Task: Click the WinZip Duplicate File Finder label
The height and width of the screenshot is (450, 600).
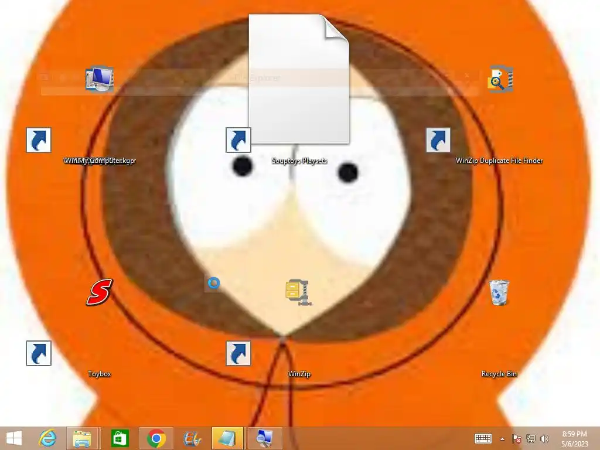Action: tap(499, 161)
